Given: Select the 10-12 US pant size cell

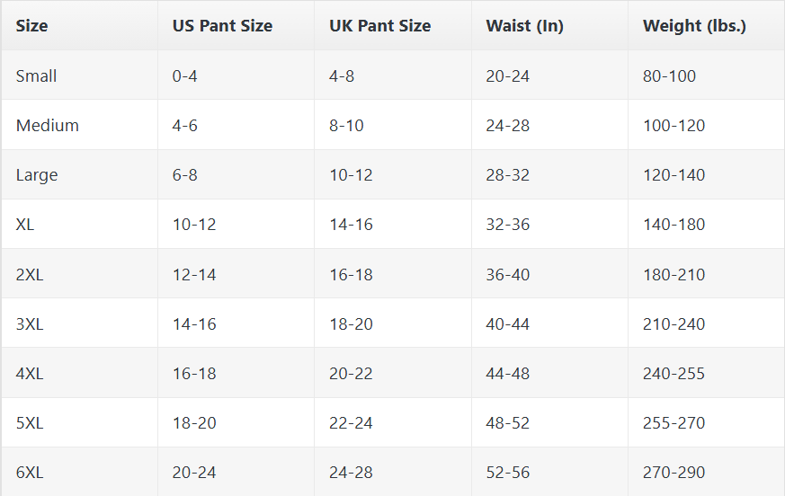Looking at the screenshot, I should (194, 225).
